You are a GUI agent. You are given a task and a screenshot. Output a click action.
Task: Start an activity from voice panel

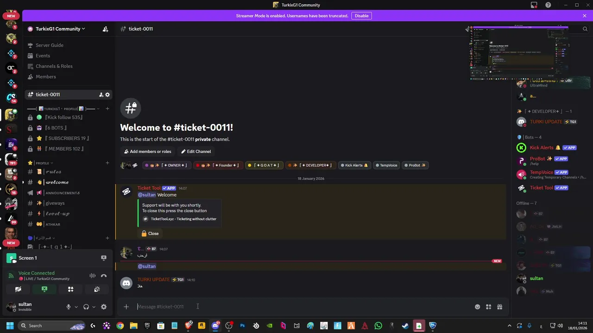click(x=71, y=289)
